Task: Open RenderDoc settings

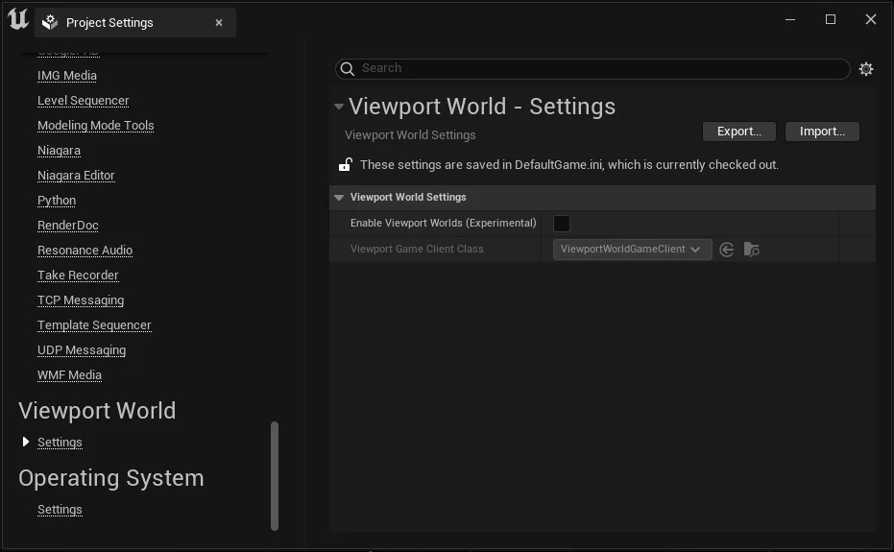Action: (68, 226)
